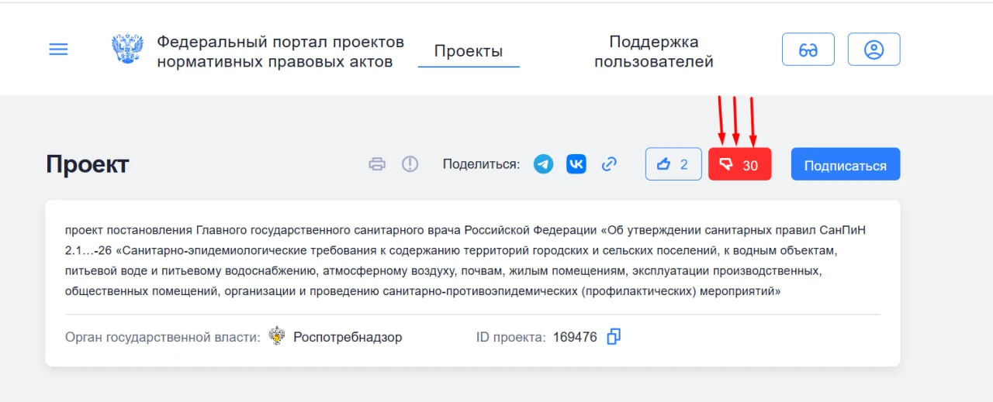Open Поддержка пользователей section
The height and width of the screenshot is (402, 993).
pos(654,51)
